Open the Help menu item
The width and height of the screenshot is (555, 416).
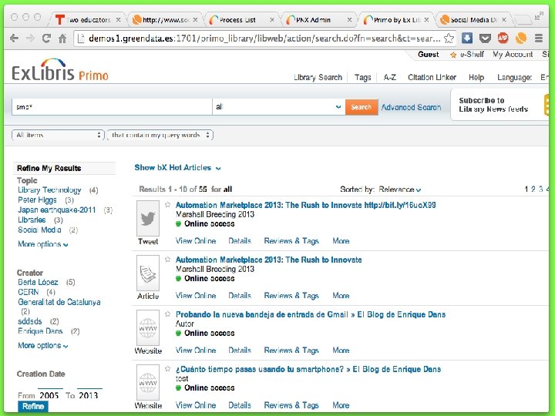[x=476, y=77]
